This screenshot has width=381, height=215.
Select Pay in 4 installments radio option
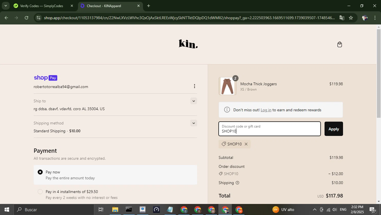coord(40,192)
